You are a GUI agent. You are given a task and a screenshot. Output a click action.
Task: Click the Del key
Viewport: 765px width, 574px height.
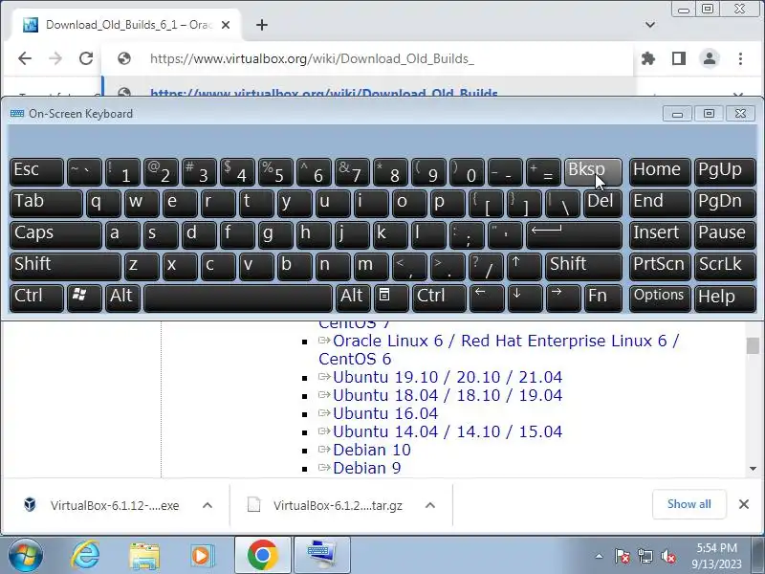point(602,204)
